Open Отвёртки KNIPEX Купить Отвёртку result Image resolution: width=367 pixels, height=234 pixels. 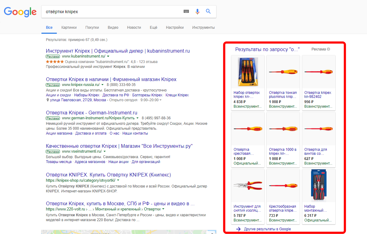pos(108,175)
